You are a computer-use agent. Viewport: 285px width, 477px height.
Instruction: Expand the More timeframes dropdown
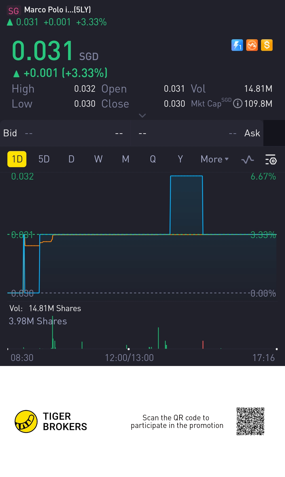(x=214, y=159)
